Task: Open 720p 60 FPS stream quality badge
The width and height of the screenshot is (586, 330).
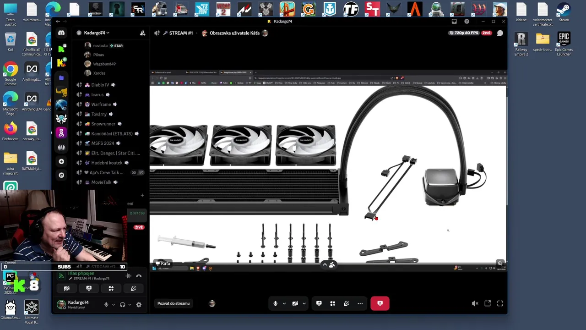Action: (465, 33)
